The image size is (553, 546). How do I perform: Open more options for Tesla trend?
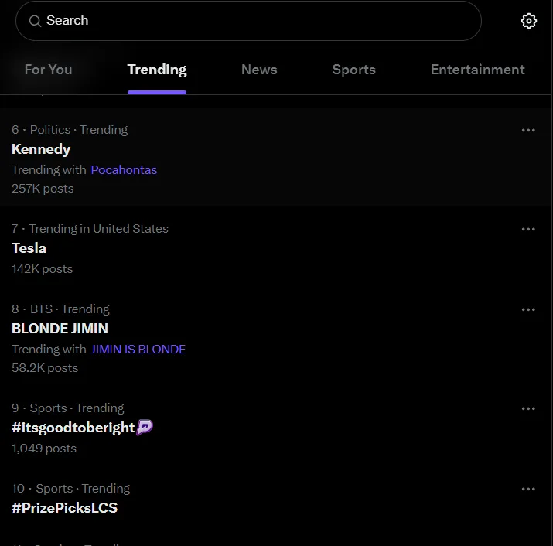[528, 229]
